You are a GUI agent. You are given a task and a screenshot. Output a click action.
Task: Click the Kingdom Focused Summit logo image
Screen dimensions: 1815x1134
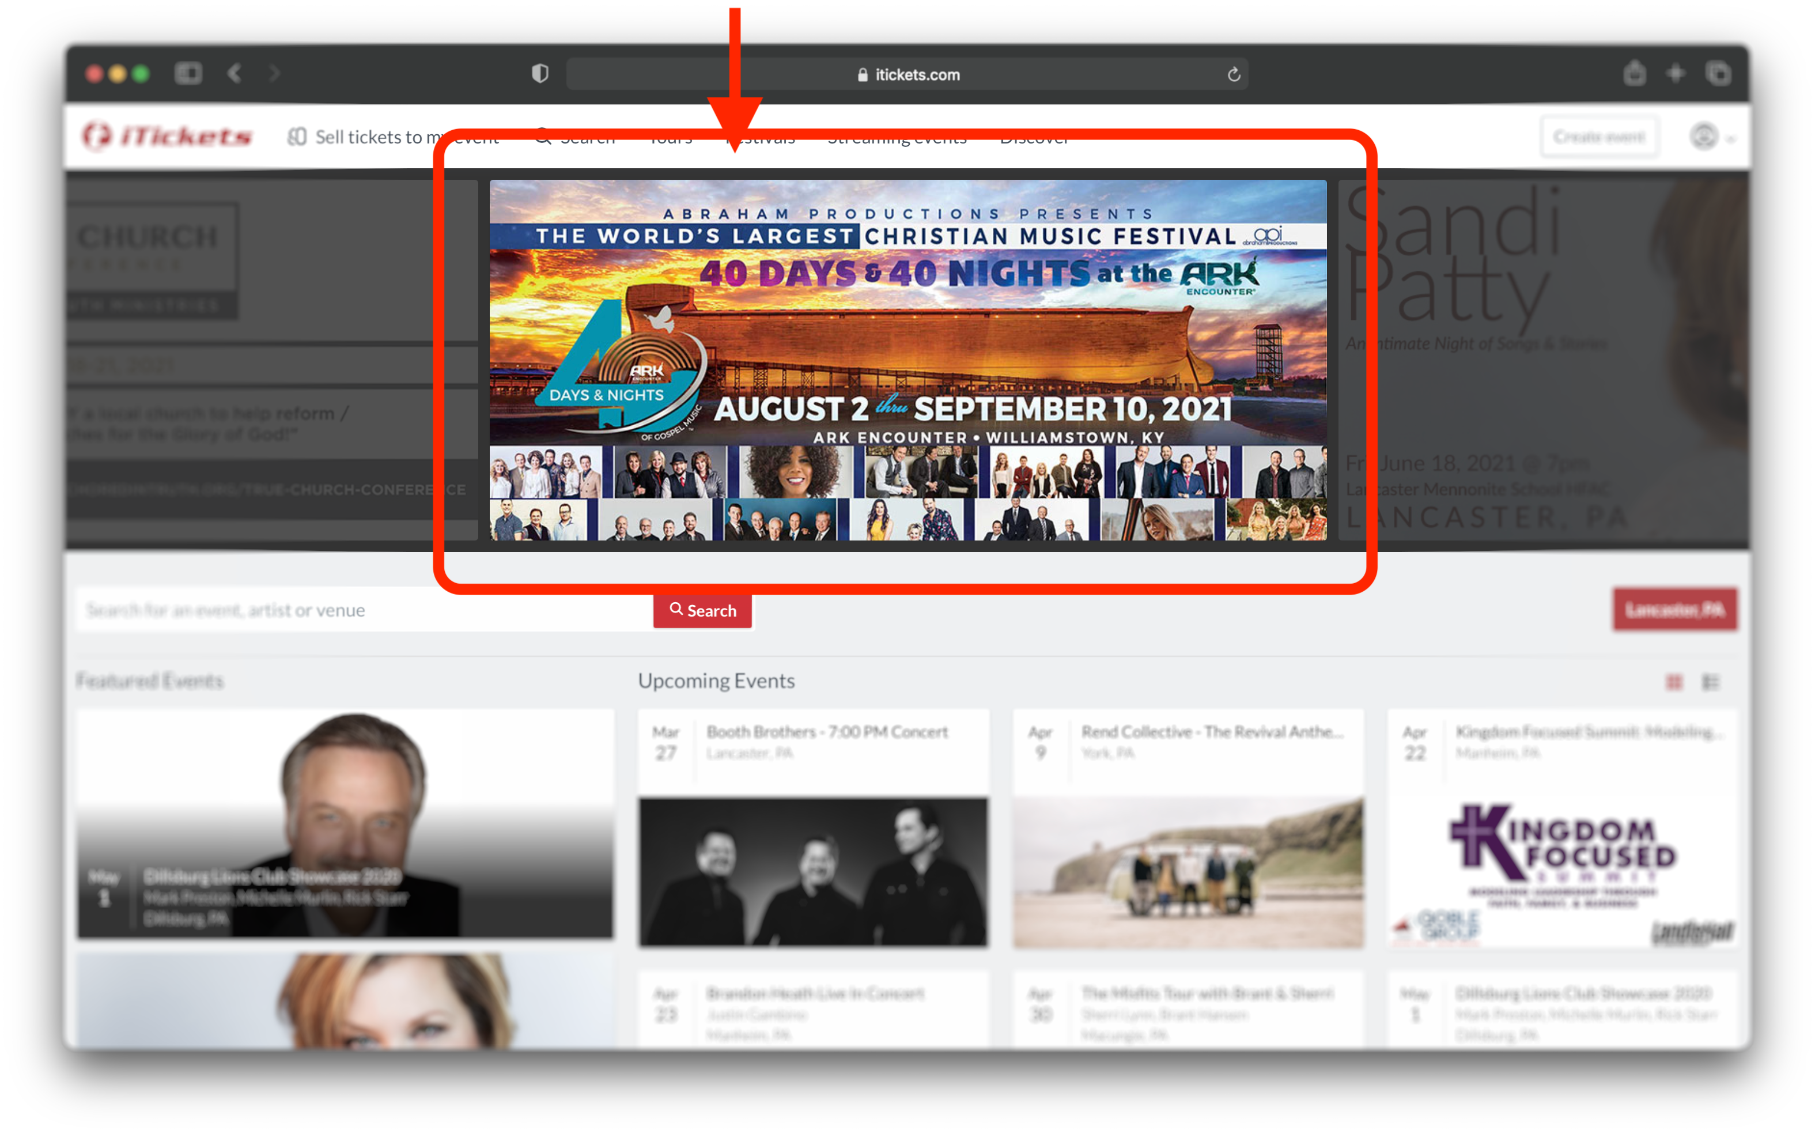(1562, 872)
